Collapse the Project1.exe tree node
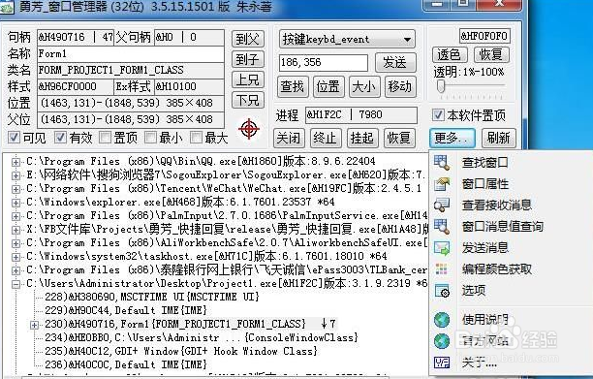The height and width of the screenshot is (379, 593). click(16, 284)
